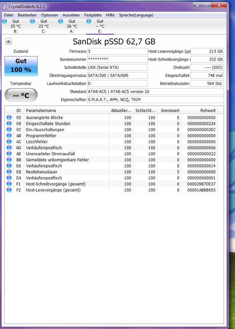Select the Löschfehler parameter name

click(37, 142)
